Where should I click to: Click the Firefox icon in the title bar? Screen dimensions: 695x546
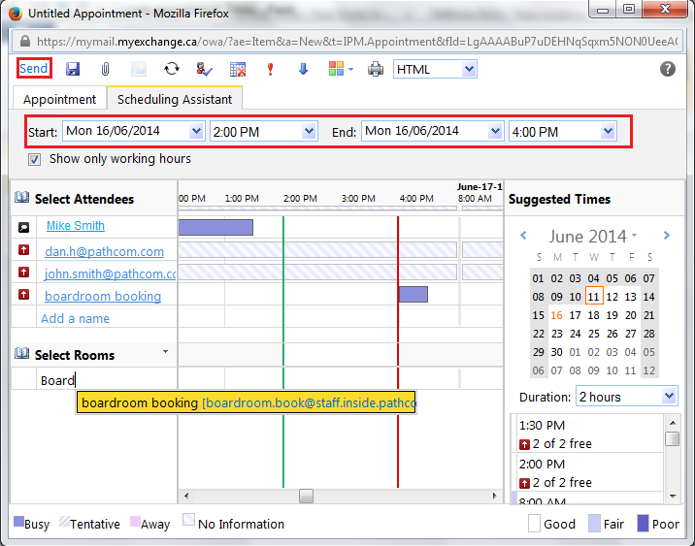tap(16, 14)
